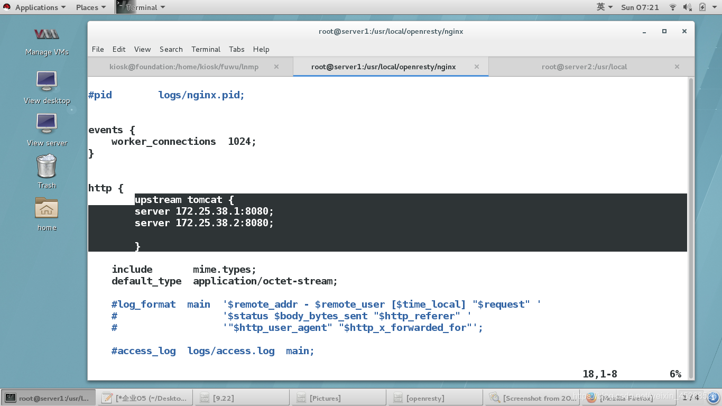Select the root@server1 openresty/nginx tab

[x=383, y=67]
